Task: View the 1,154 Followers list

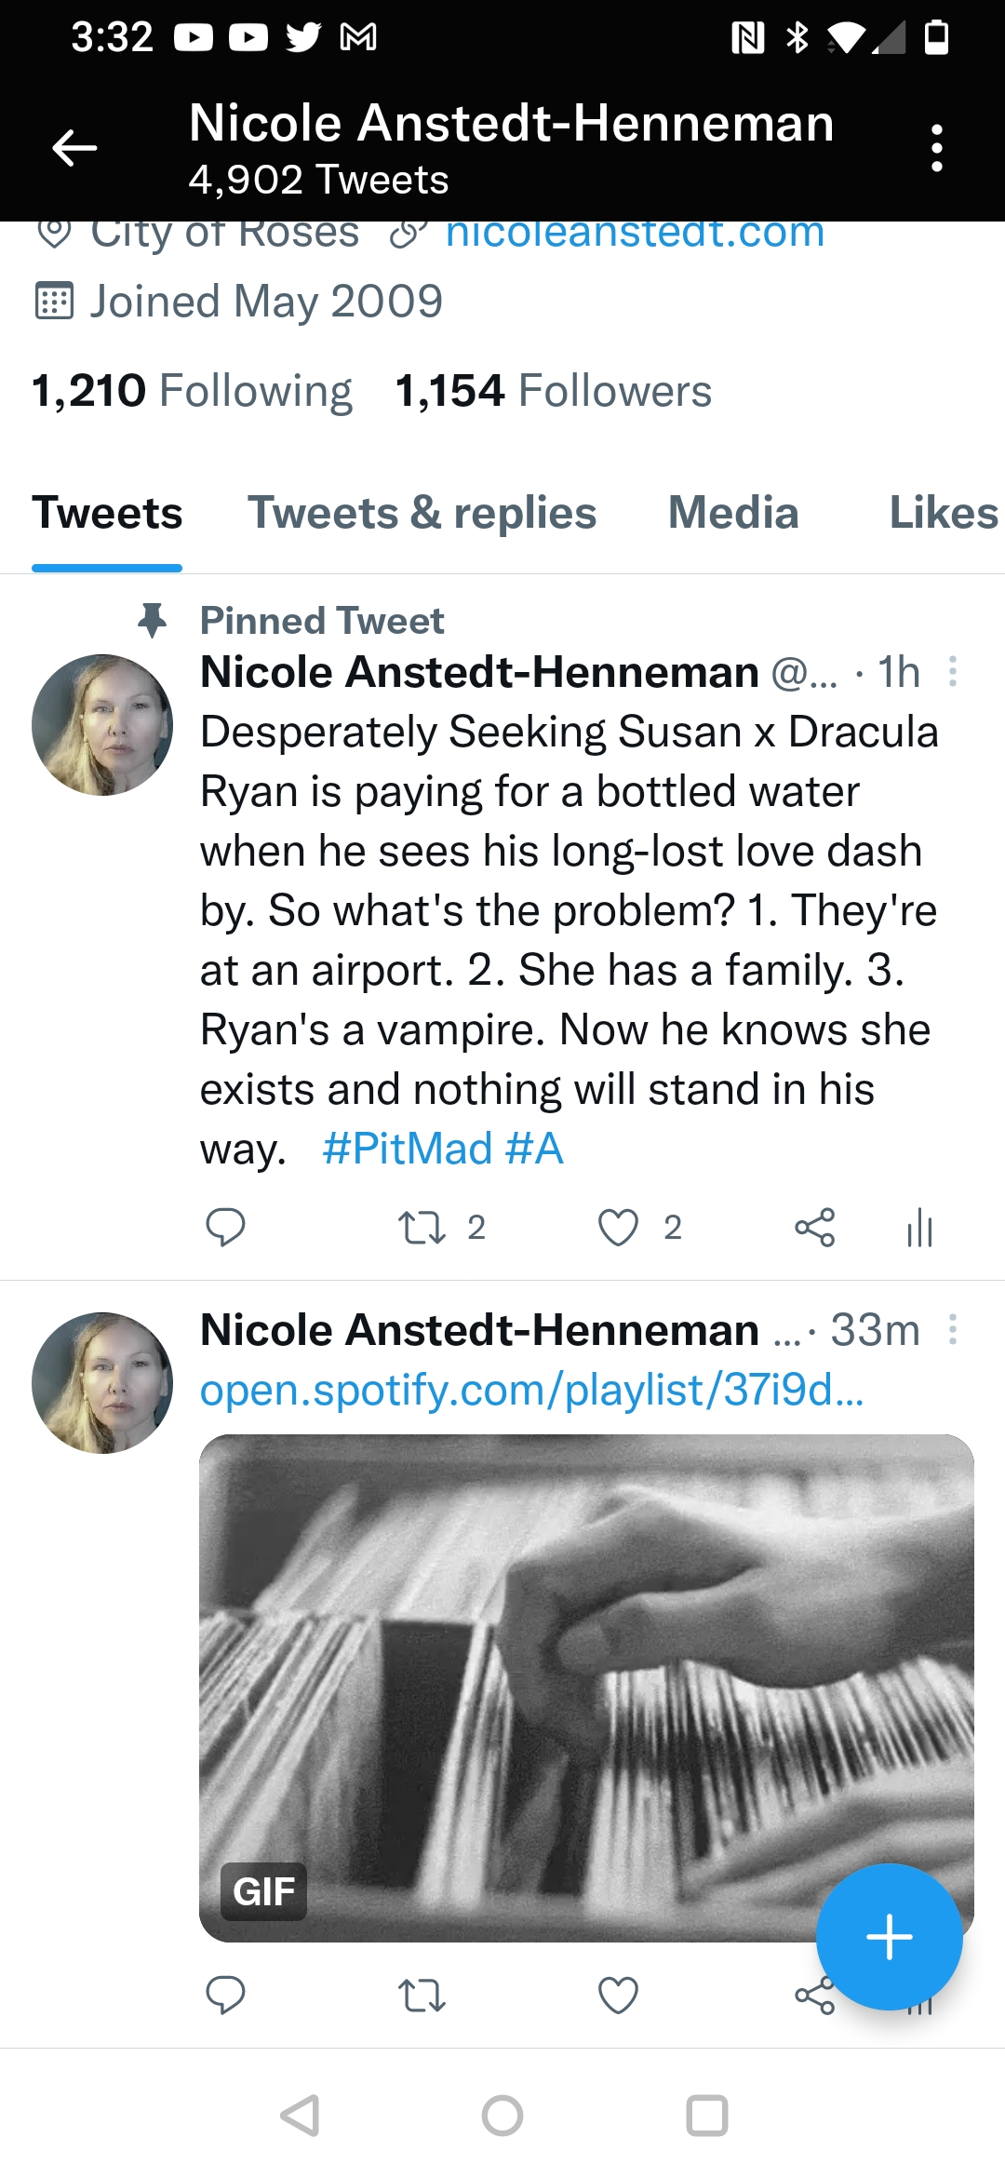Action: [x=554, y=391]
